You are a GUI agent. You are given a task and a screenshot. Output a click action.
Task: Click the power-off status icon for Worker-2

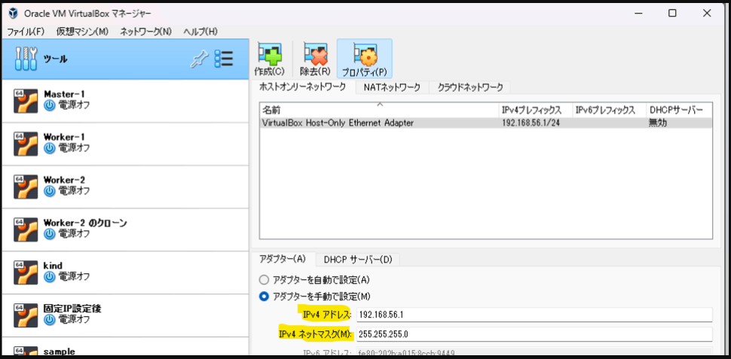coord(50,191)
